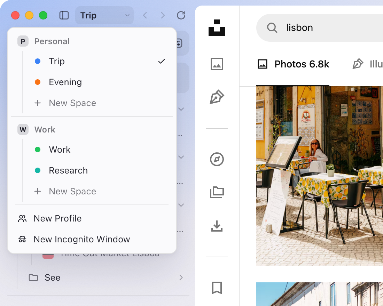Image resolution: width=383 pixels, height=306 pixels.
Task: Switch to the Work space
Action: [x=92, y=150]
